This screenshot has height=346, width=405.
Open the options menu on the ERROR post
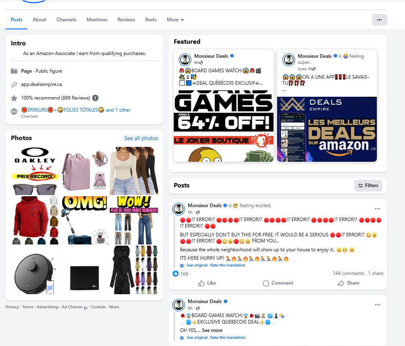(377, 209)
